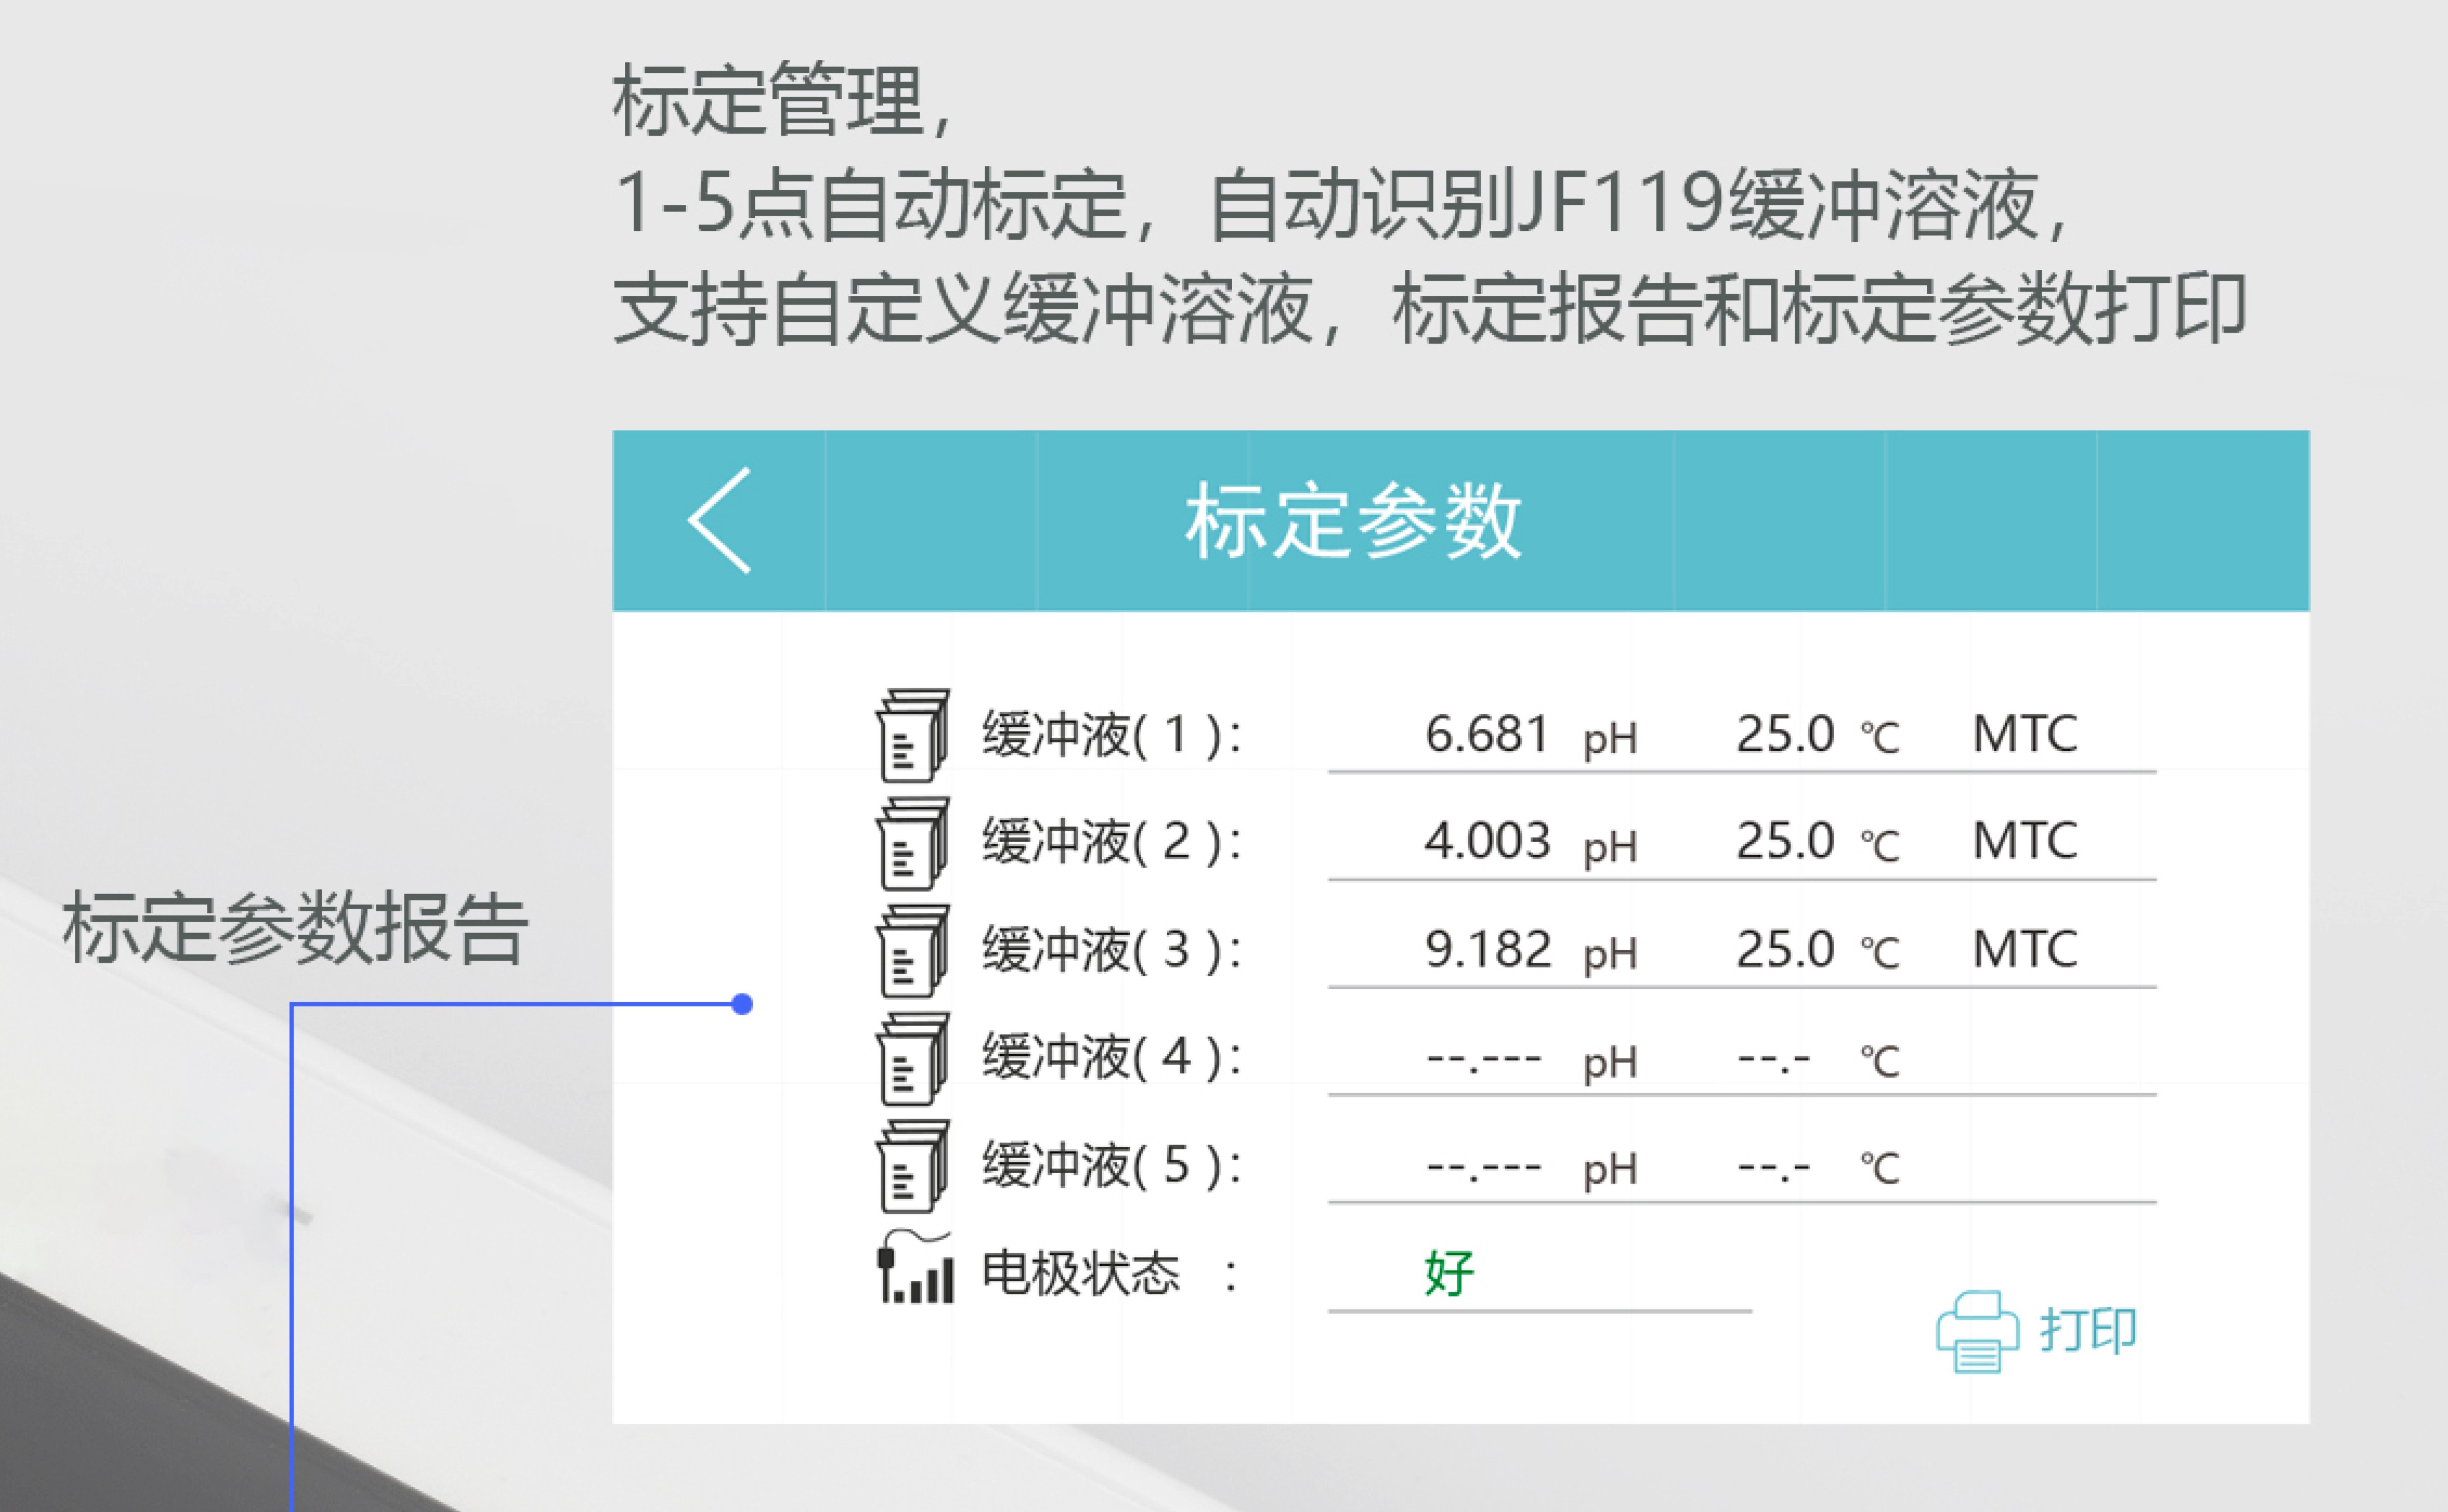Click buffer solution 4 beaker icon
Image resolution: width=2448 pixels, height=1512 pixels.
tap(912, 1058)
